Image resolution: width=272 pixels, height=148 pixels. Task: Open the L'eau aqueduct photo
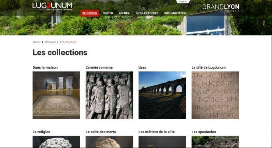(x=162, y=95)
